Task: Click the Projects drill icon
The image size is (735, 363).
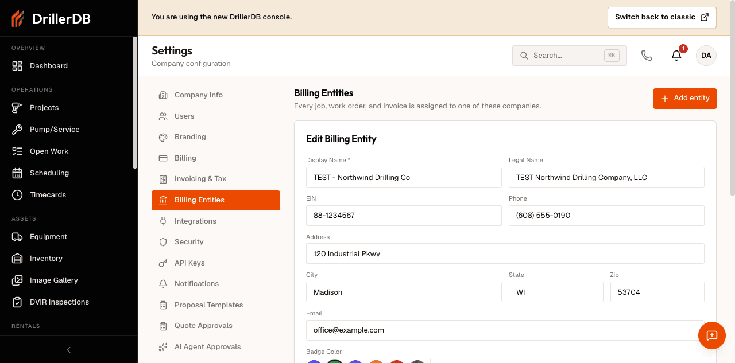Action: pyautogui.click(x=17, y=108)
